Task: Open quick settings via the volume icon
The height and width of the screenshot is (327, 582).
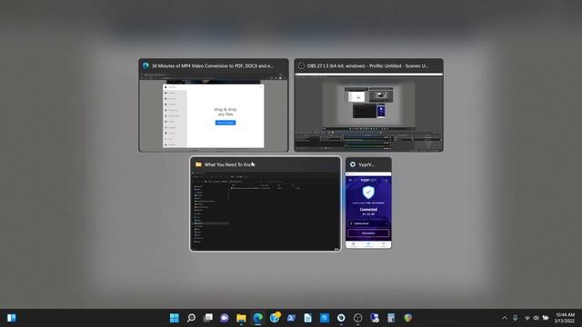Action: pyautogui.click(x=536, y=318)
